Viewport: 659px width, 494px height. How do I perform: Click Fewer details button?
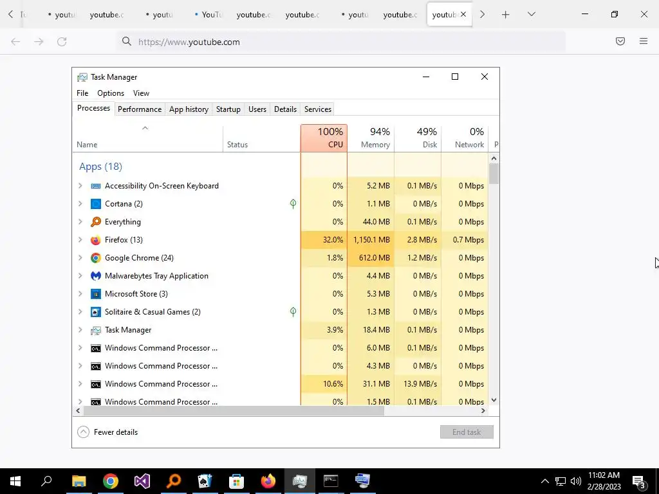[x=107, y=432]
